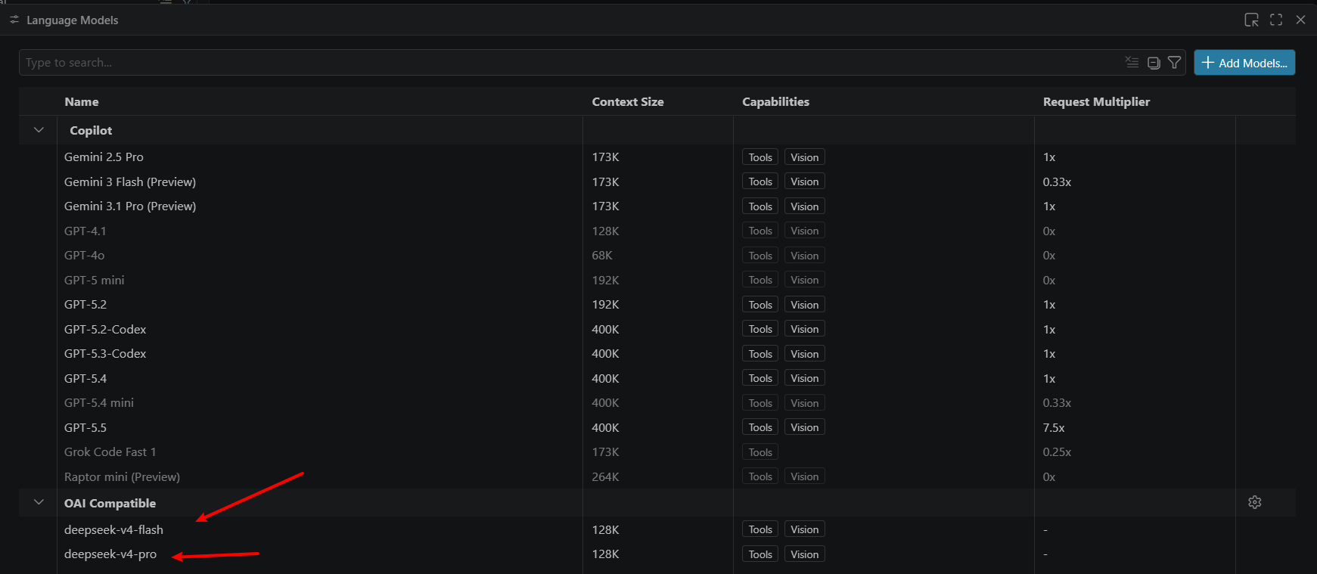The height and width of the screenshot is (574, 1317).
Task: Click Tools badge on deepseek-v4-flash row
Action: [760, 529]
